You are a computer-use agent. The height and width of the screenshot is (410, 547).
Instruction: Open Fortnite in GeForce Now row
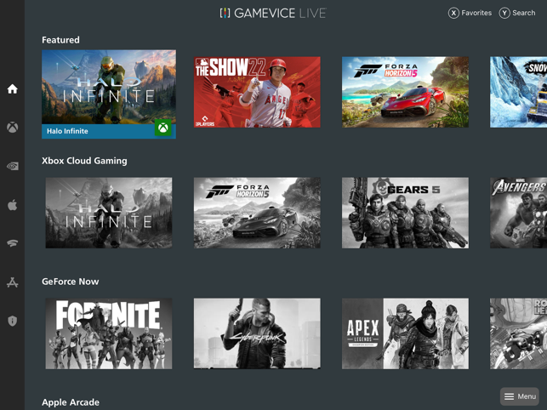pyautogui.click(x=109, y=333)
